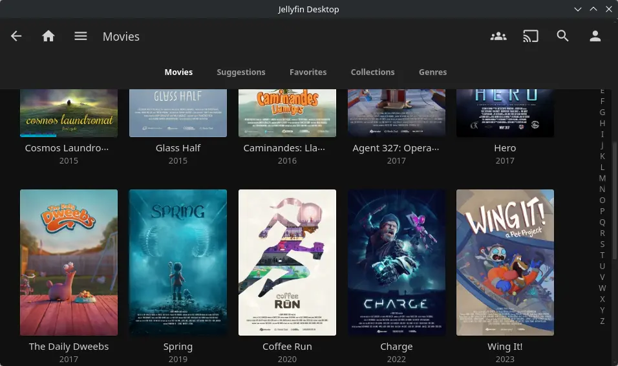
Task: Click the Hero title text
Action: point(505,148)
